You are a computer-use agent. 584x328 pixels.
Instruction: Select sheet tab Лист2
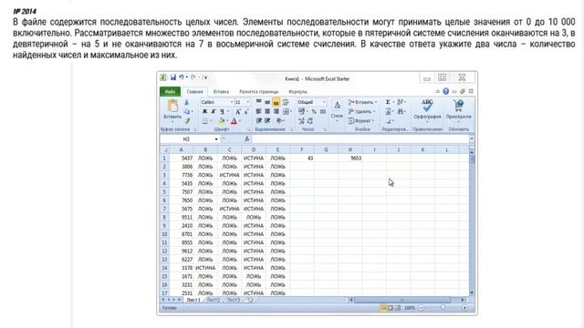[x=213, y=300]
